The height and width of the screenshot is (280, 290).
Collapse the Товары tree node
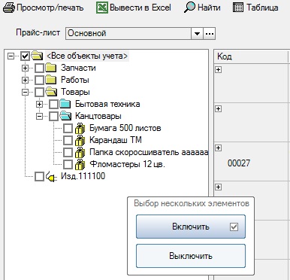25,92
